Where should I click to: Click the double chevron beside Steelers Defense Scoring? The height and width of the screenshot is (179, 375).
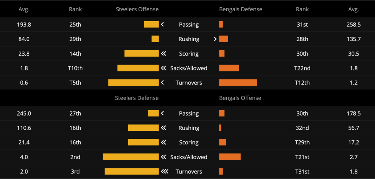[x=163, y=142]
